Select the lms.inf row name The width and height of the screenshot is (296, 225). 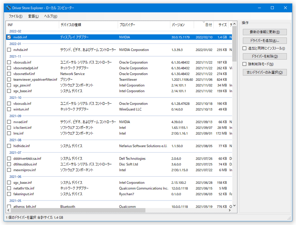(x=18, y=133)
